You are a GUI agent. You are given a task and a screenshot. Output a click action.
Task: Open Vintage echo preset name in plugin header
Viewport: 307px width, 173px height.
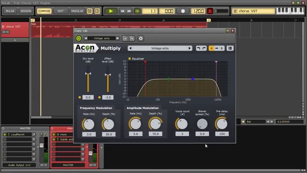pyautogui.click(x=101, y=38)
